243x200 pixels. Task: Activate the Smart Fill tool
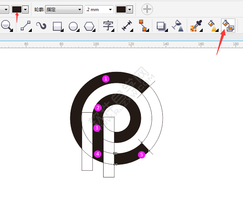228,26
